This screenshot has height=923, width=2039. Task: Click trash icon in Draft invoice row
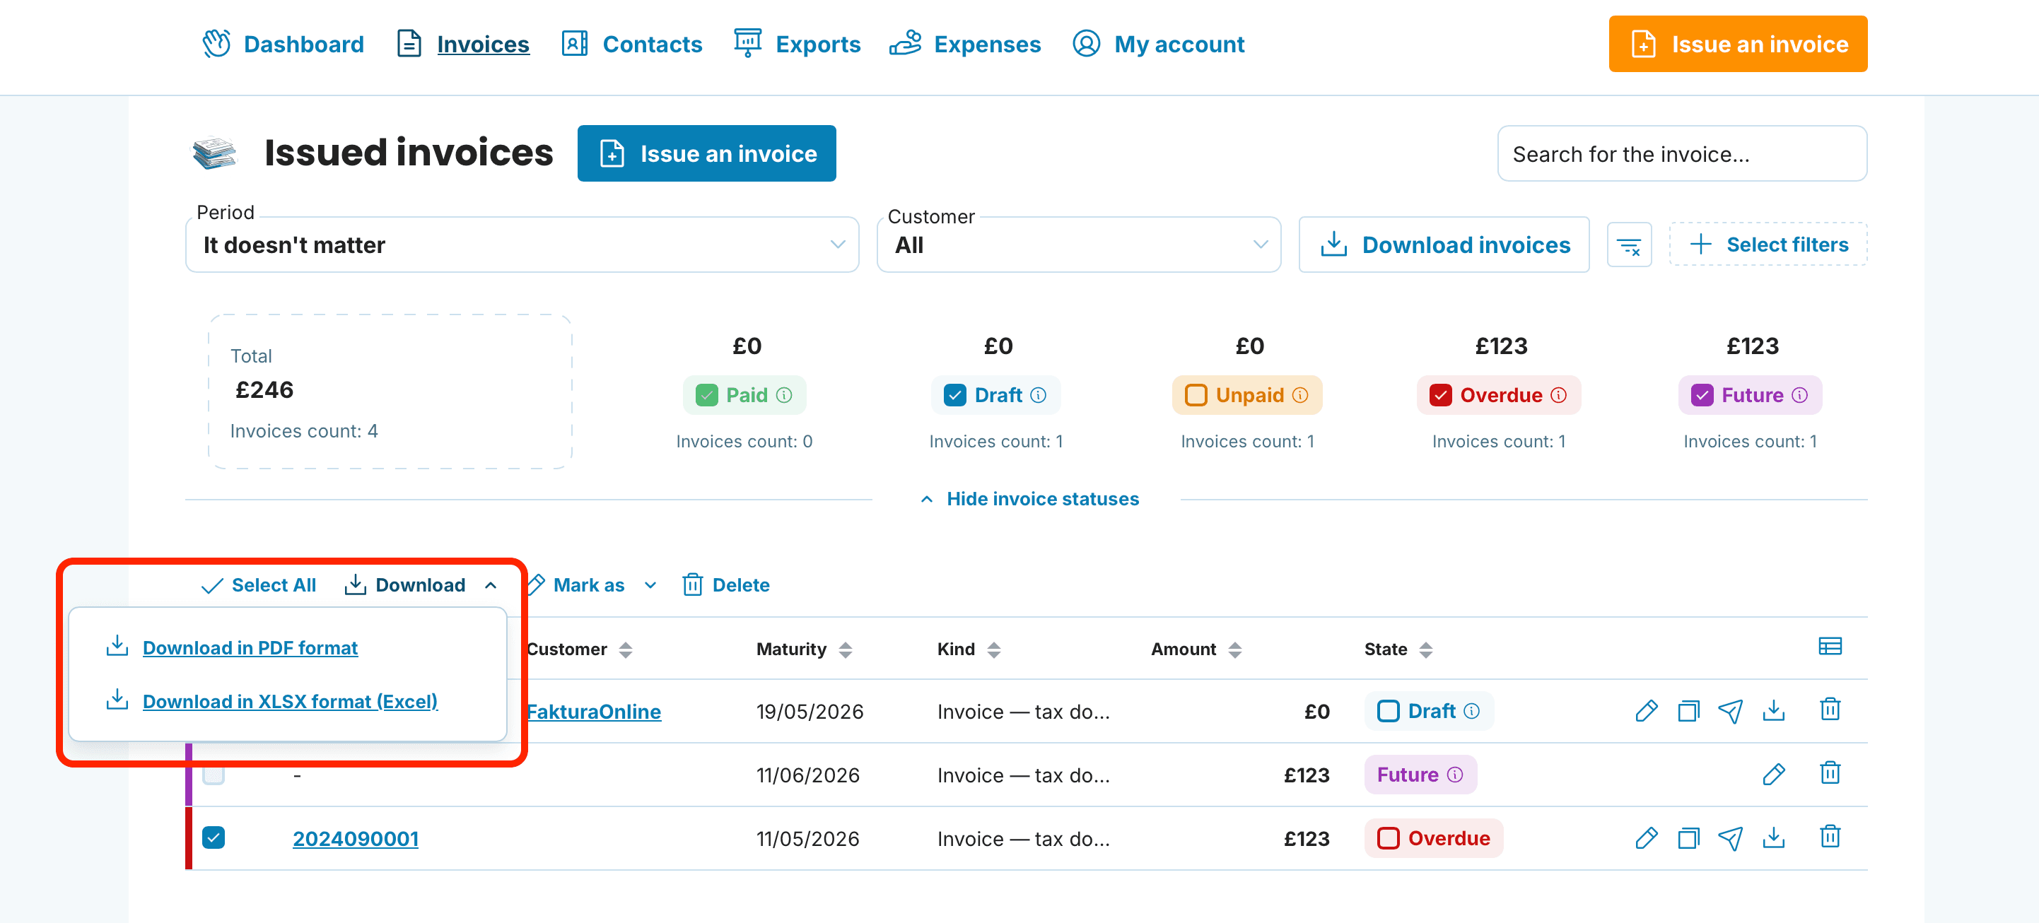click(x=1829, y=710)
